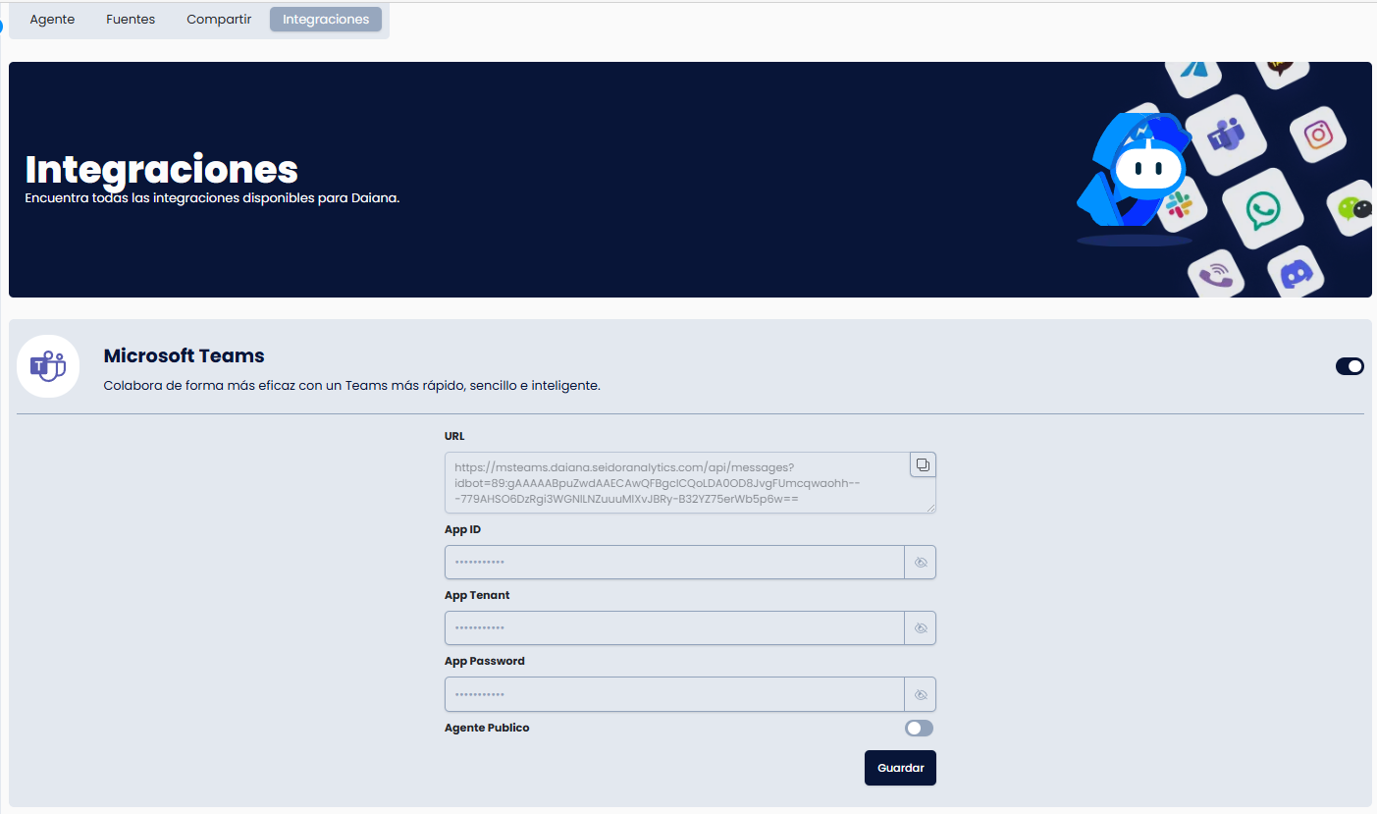The height and width of the screenshot is (814, 1377).
Task: Enable the Agente Publico switch
Action: [919, 728]
